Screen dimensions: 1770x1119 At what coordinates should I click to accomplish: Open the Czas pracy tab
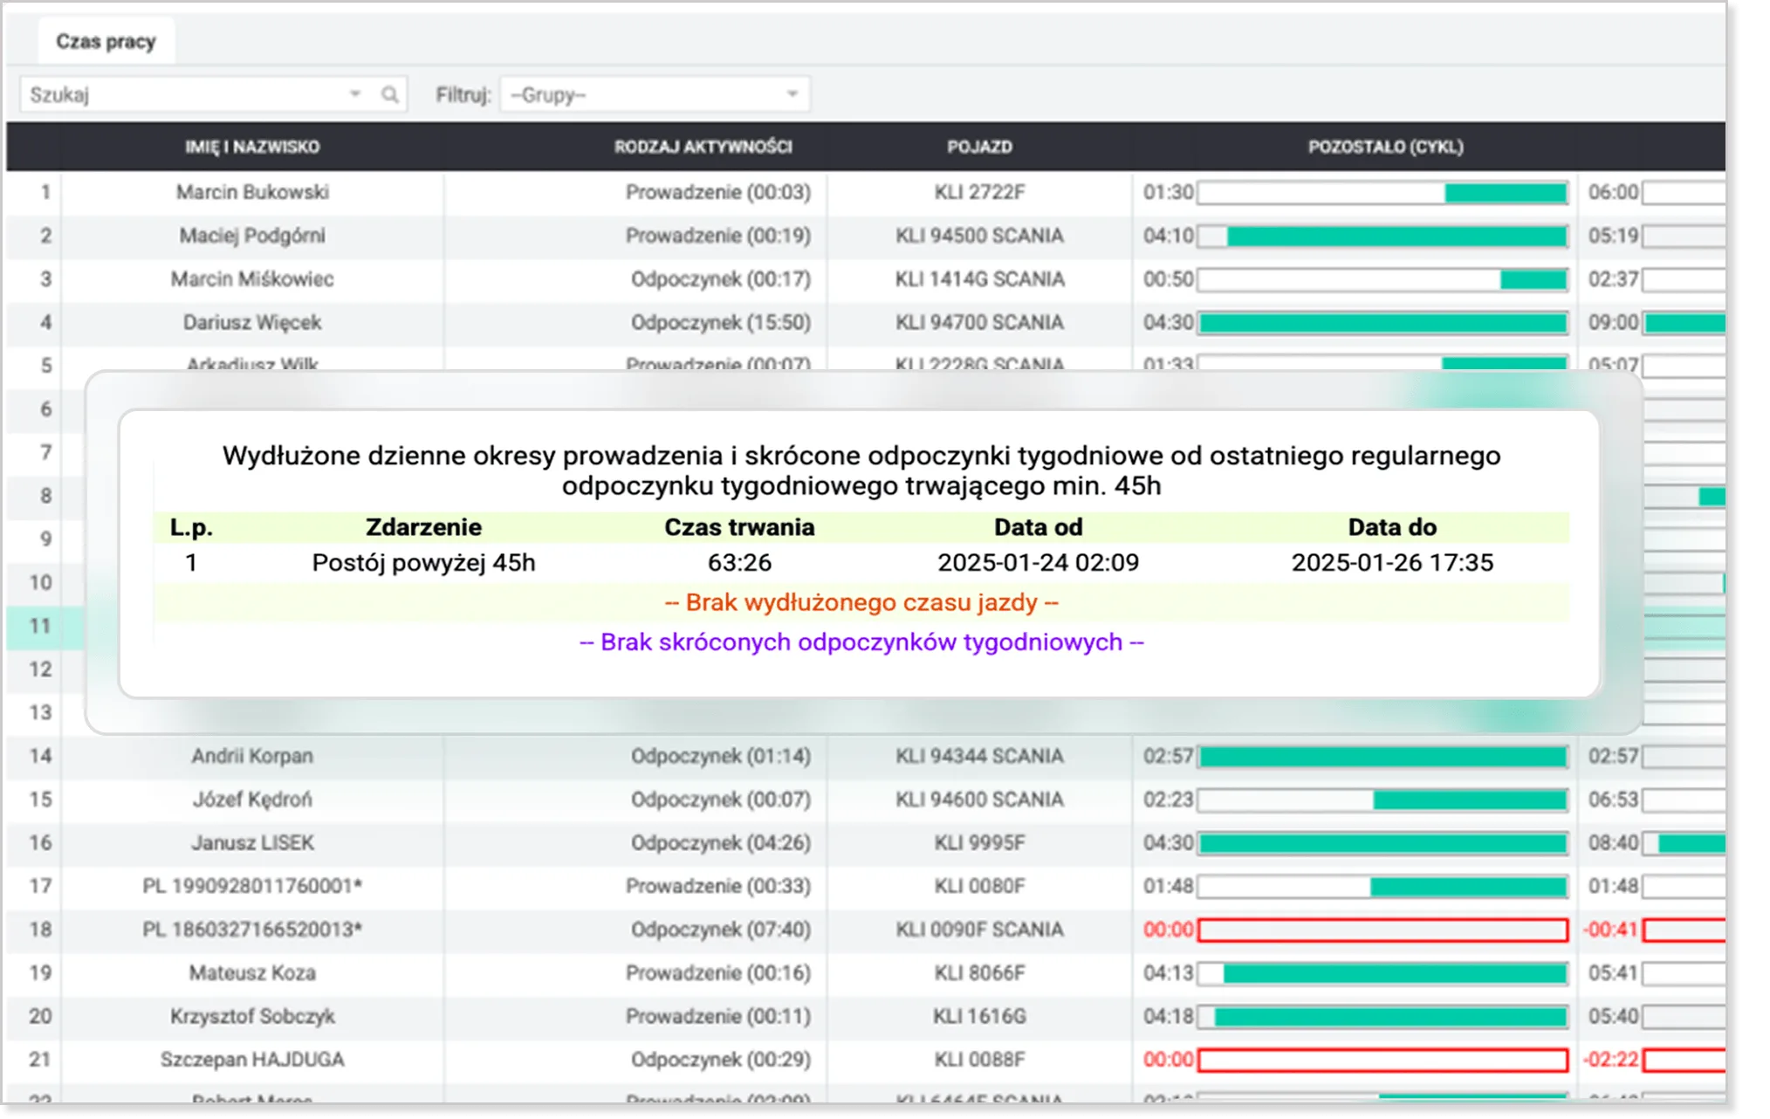tap(106, 41)
